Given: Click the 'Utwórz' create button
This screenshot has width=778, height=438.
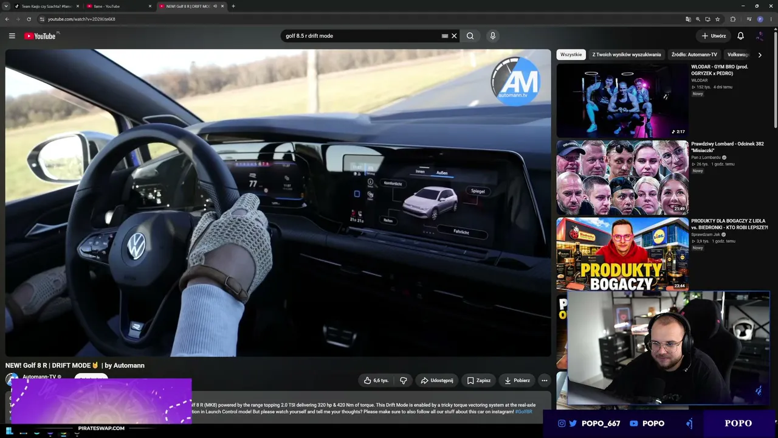Looking at the screenshot, I should (x=714, y=36).
